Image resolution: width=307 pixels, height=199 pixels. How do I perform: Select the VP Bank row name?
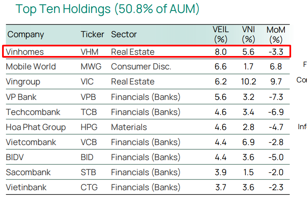[x=21, y=97]
